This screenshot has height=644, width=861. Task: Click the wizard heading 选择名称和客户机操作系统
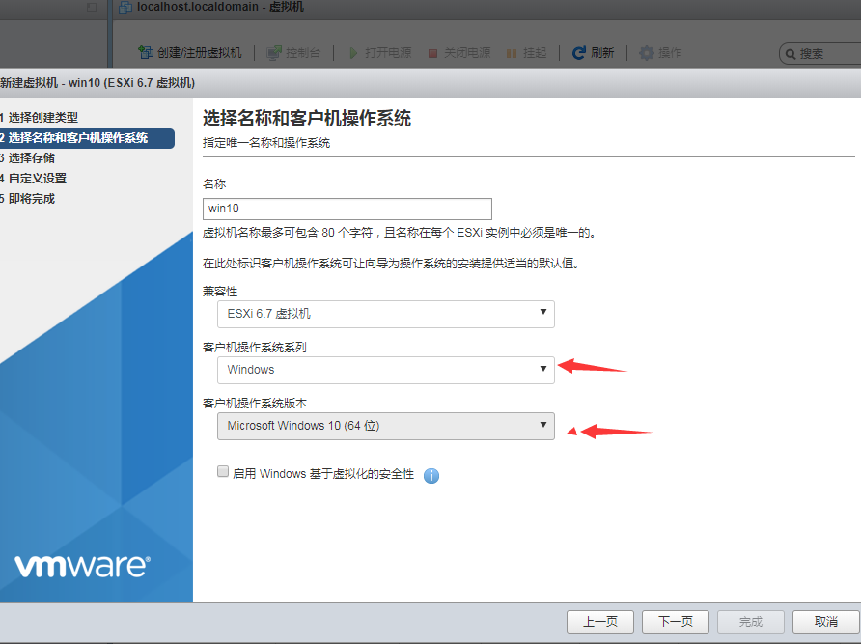(307, 118)
